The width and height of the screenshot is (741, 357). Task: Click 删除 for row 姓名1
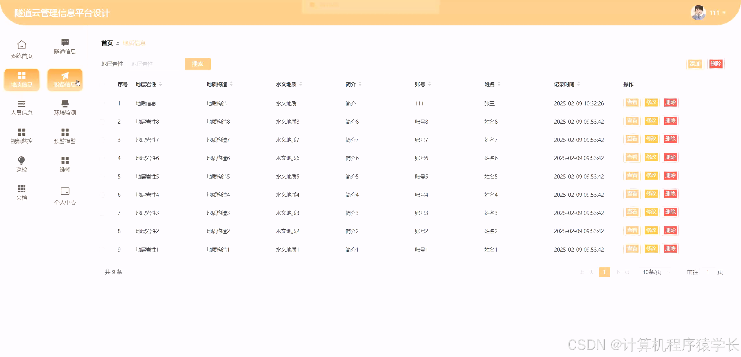point(670,249)
